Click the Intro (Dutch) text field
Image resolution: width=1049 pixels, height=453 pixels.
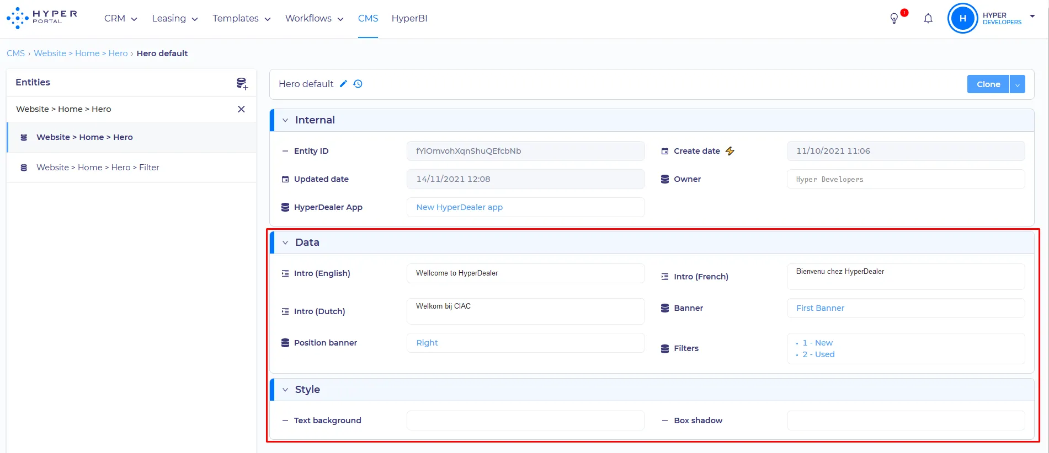click(526, 311)
